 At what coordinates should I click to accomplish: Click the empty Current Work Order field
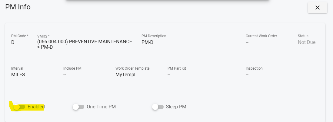pos(247,42)
